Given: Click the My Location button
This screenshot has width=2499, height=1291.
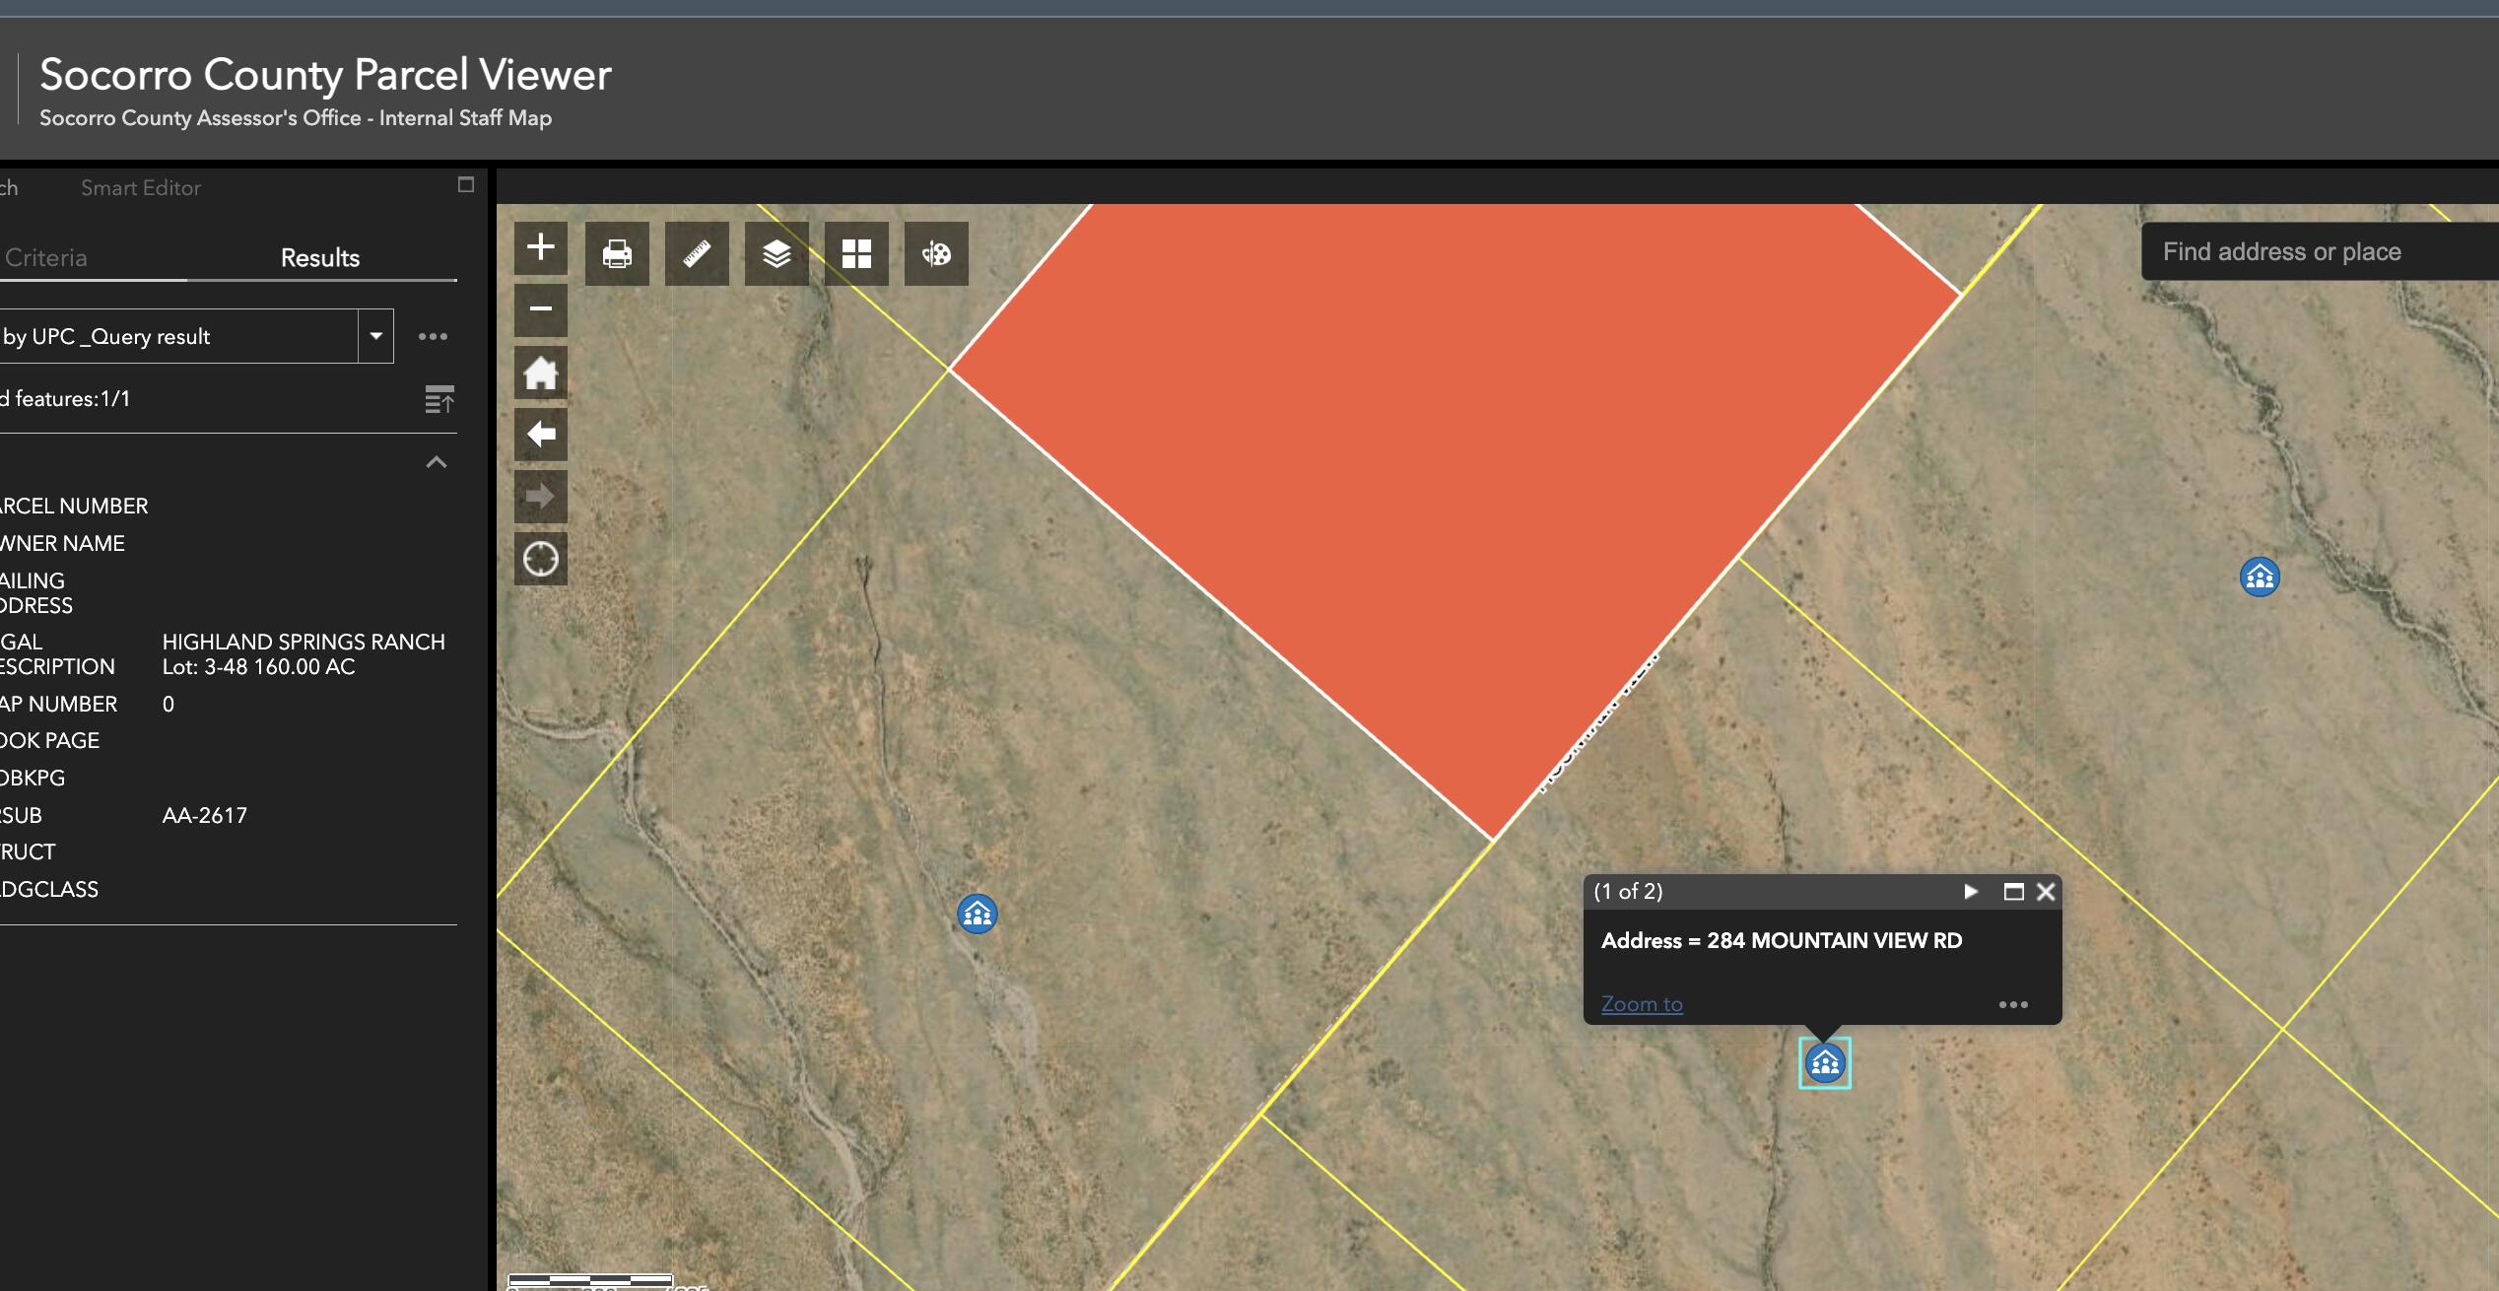Looking at the screenshot, I should pos(540,559).
